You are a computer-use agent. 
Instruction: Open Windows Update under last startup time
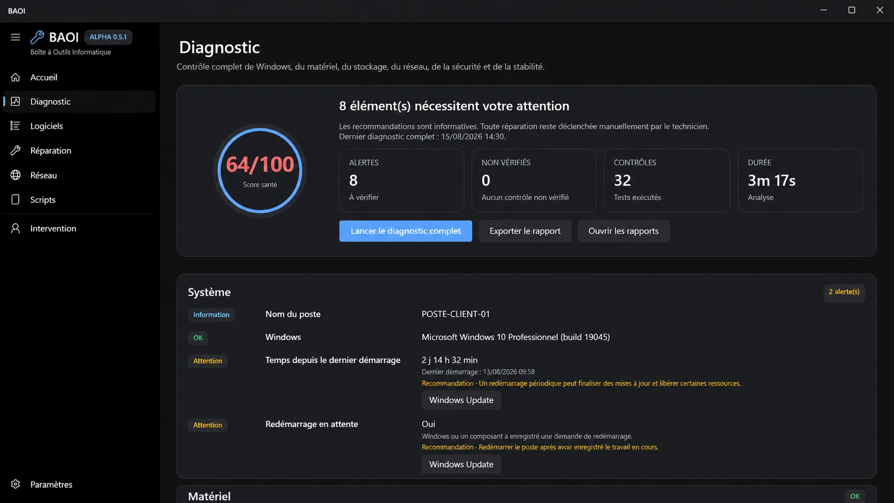click(x=461, y=400)
